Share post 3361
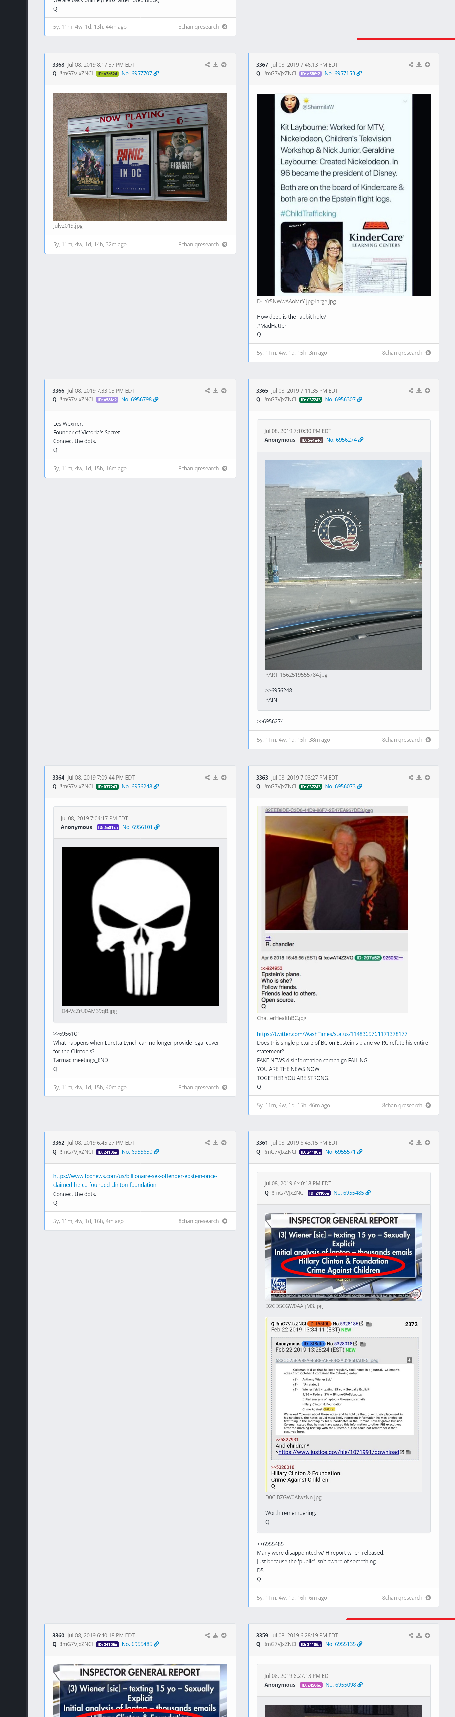This screenshot has height=1717, width=455. [x=411, y=1142]
